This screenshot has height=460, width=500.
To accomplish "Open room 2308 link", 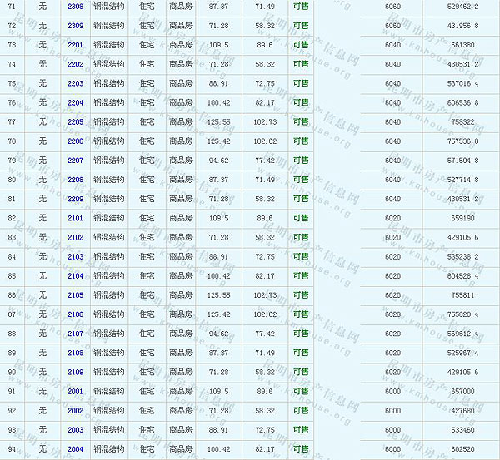I will click(x=75, y=6).
